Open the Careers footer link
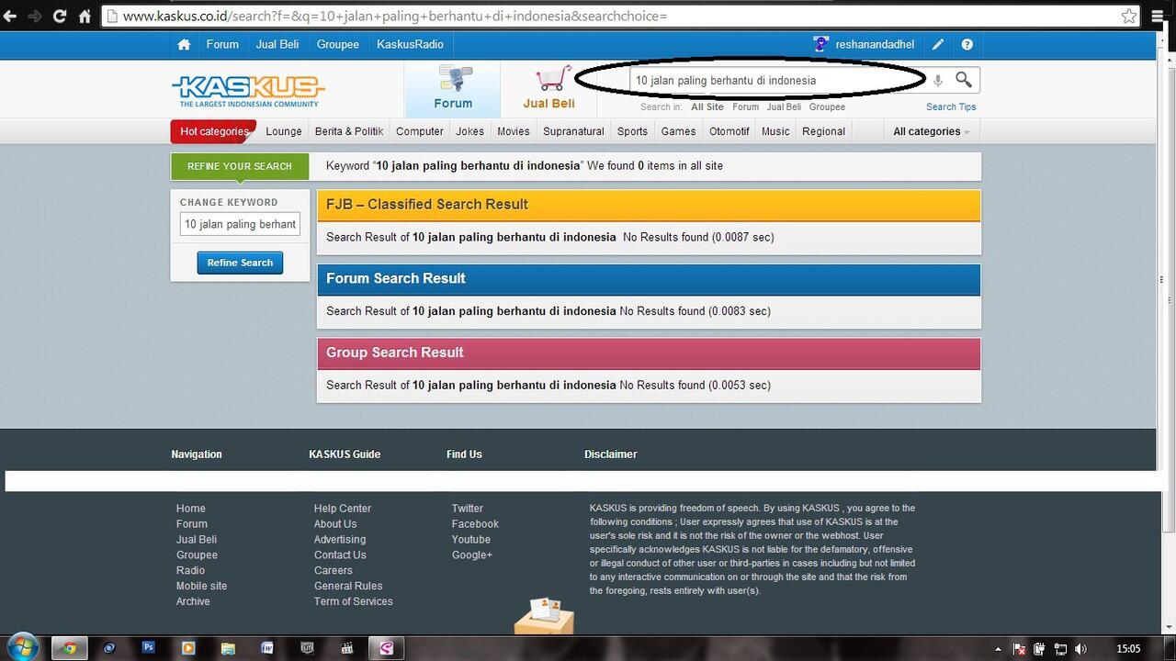This screenshot has height=661, width=1176. click(x=334, y=570)
